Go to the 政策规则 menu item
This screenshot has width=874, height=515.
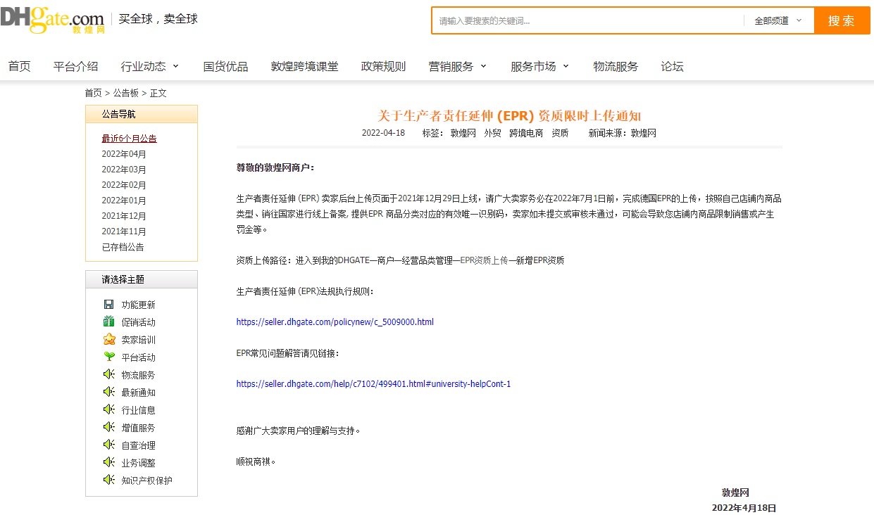pos(383,67)
